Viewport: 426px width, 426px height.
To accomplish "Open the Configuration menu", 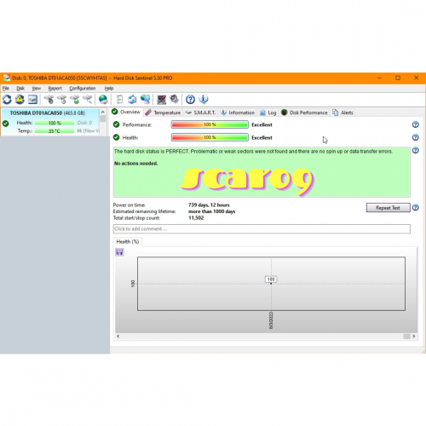I will pos(83,89).
